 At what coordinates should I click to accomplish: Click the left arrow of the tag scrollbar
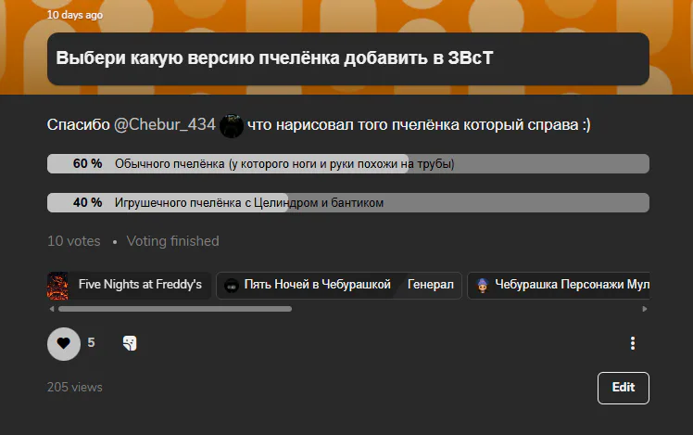point(52,309)
